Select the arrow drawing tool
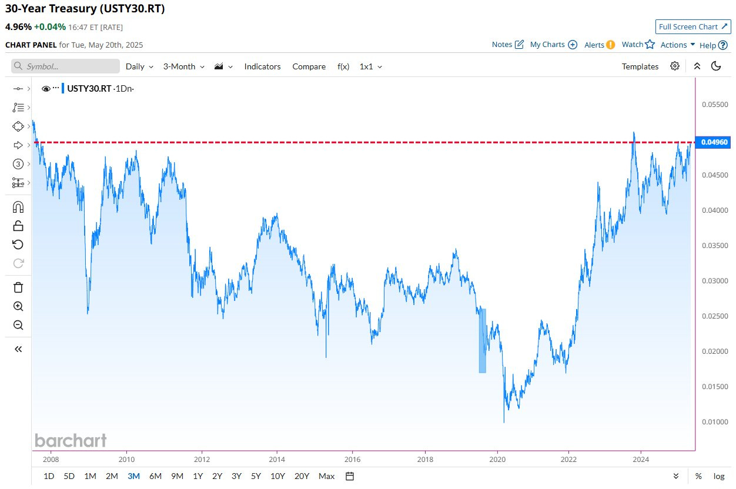The width and height of the screenshot is (736, 489). tap(18, 145)
